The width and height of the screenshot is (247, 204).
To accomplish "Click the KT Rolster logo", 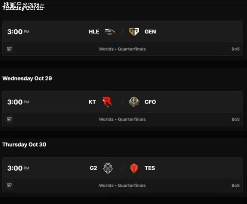I will (107, 102).
